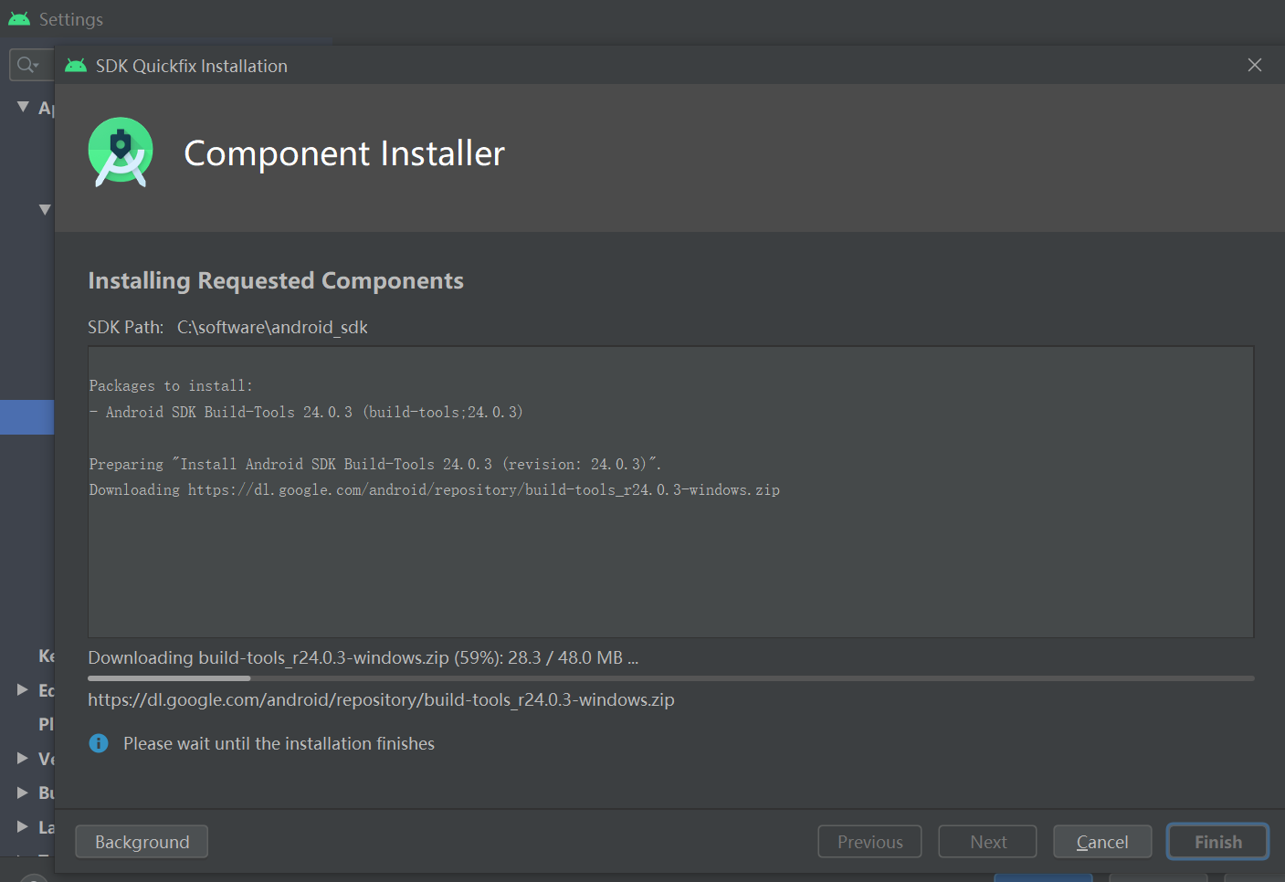Click the Android icon in the SDK Quickfix title bar
This screenshot has width=1285, height=882.
[76, 66]
